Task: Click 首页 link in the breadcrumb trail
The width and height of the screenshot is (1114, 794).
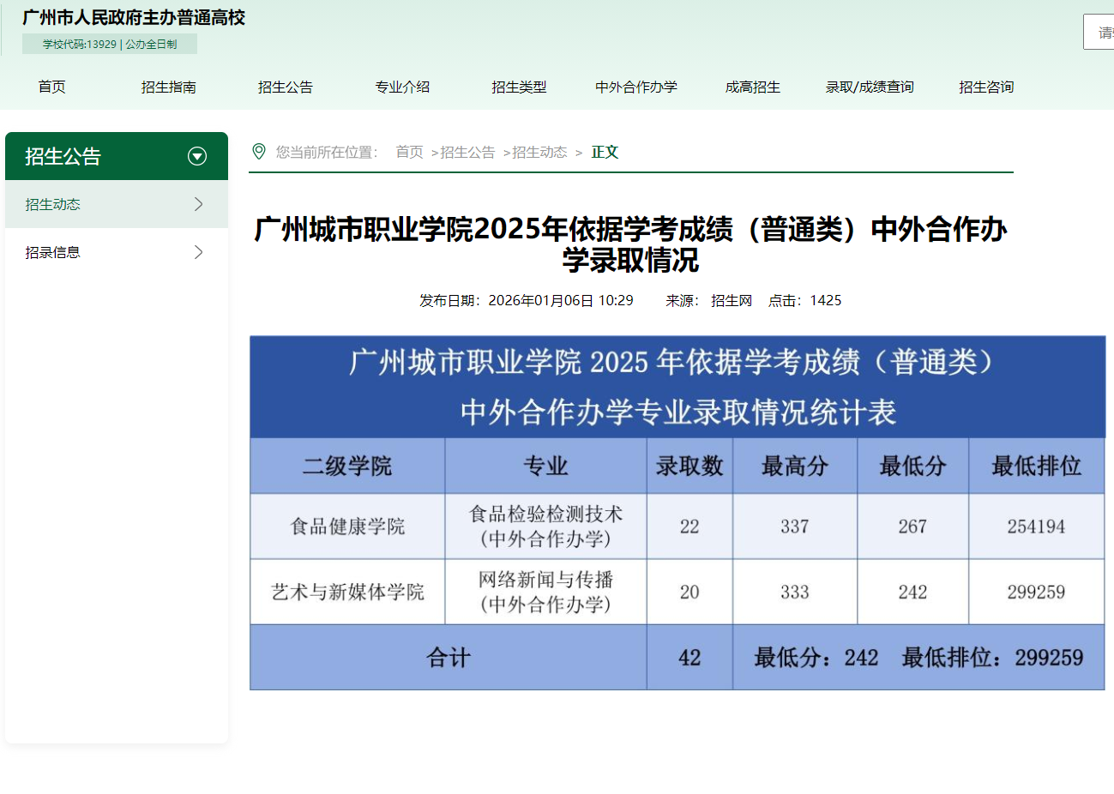Action: point(409,151)
